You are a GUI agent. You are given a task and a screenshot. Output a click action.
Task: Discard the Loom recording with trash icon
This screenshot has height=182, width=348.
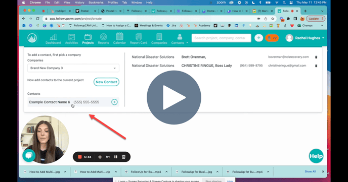(123, 157)
